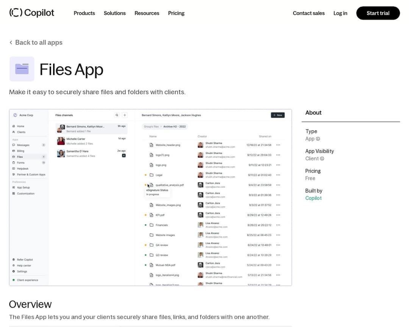The height and width of the screenshot is (327, 409).
Task: Click search icon in Files channels panel
Action: tap(117, 115)
